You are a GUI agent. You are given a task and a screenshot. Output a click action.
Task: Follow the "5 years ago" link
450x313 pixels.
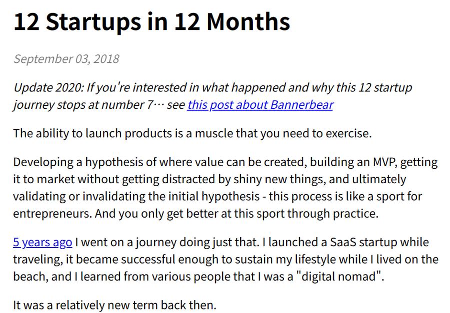[x=42, y=243]
